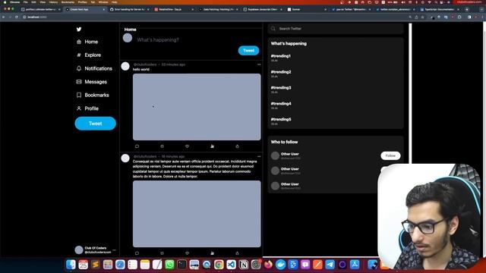Switch to the Error handling for Server tab
This screenshot has width=486, height=273.
coord(129,10)
